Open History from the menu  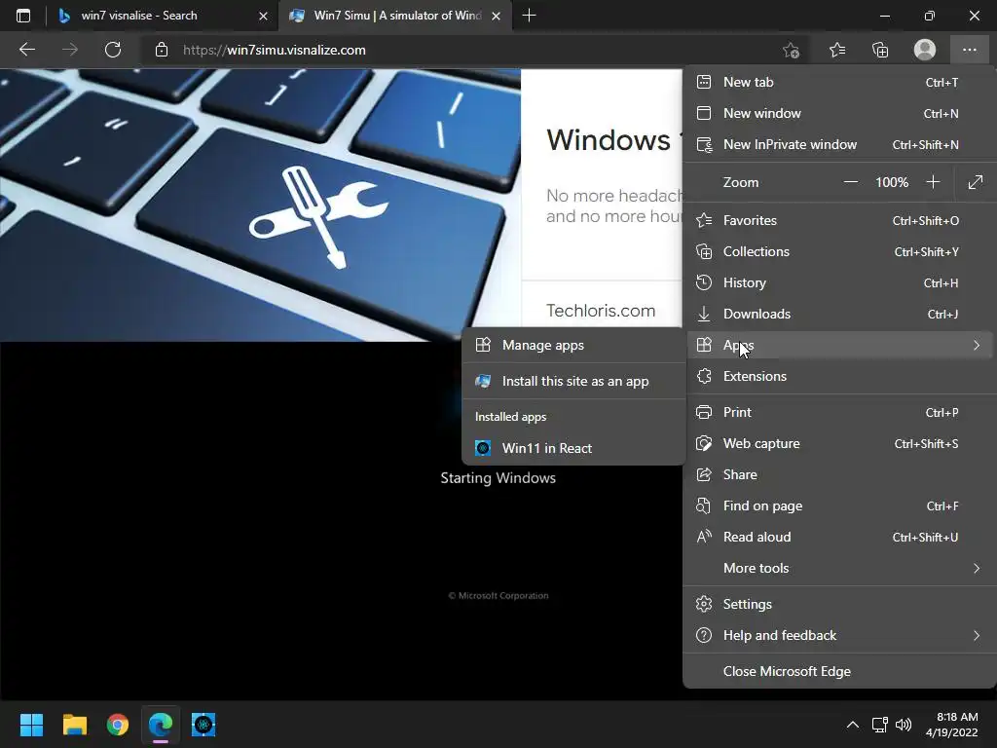tap(839, 282)
